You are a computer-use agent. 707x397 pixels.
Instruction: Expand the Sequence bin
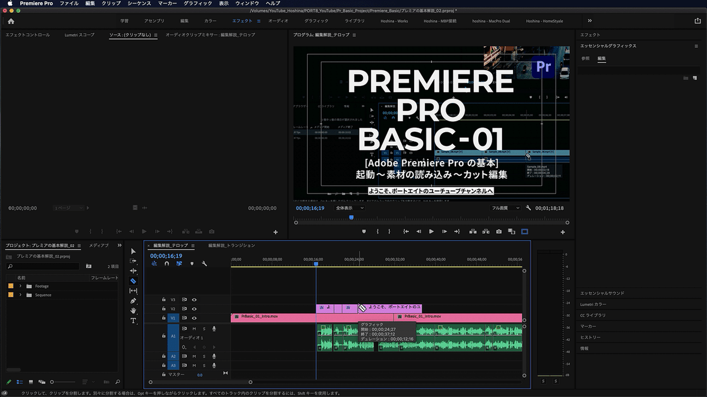click(21, 295)
